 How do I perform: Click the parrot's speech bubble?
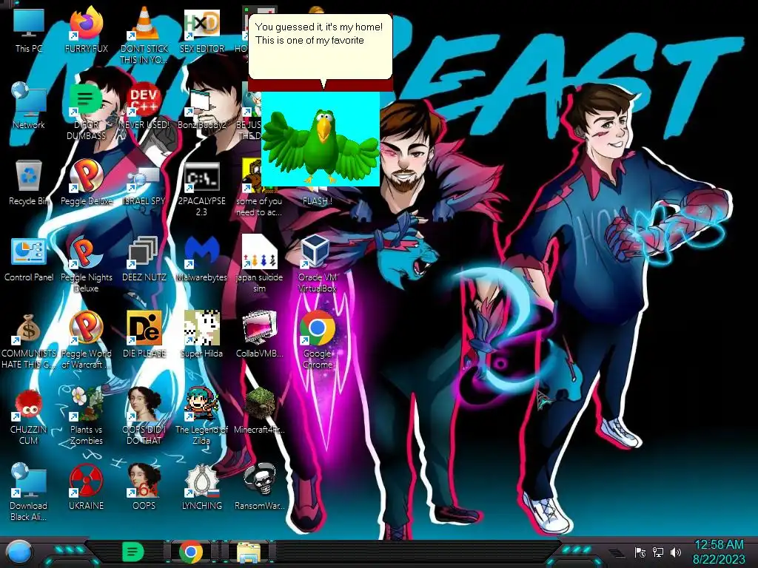pyautogui.click(x=320, y=47)
